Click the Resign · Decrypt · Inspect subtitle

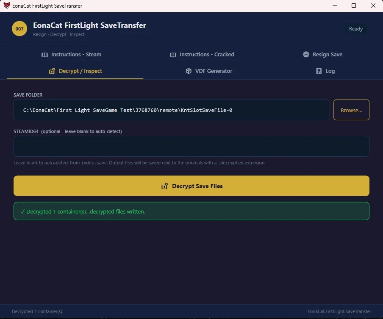click(59, 34)
